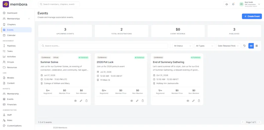Screen dimensions: 264x130
Task: Click the Content document icon
Action: (x=4, y=83)
